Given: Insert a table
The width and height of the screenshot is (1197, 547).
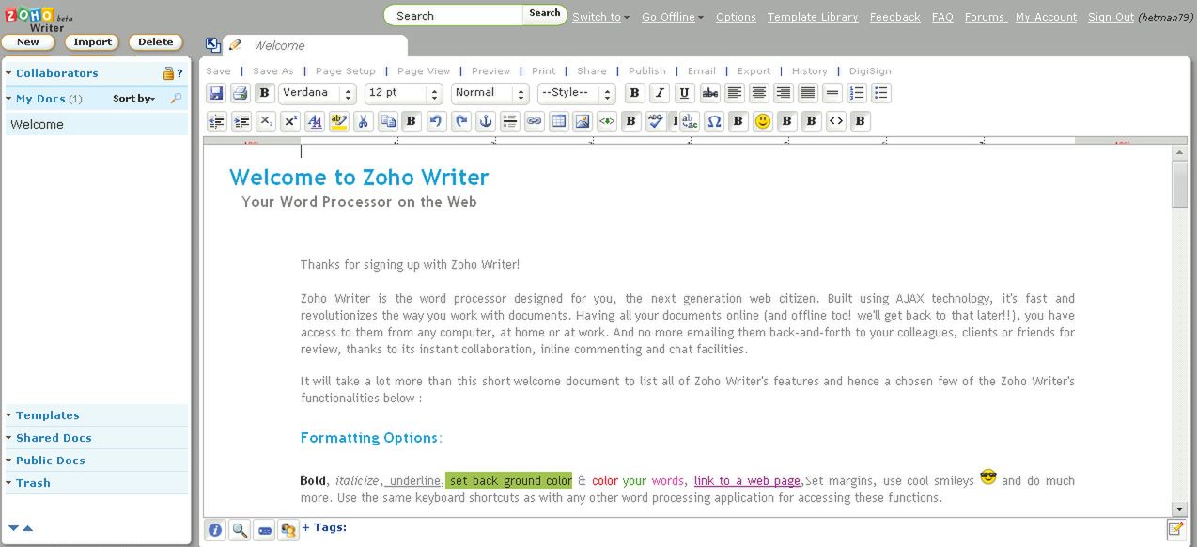Looking at the screenshot, I should coord(559,121).
